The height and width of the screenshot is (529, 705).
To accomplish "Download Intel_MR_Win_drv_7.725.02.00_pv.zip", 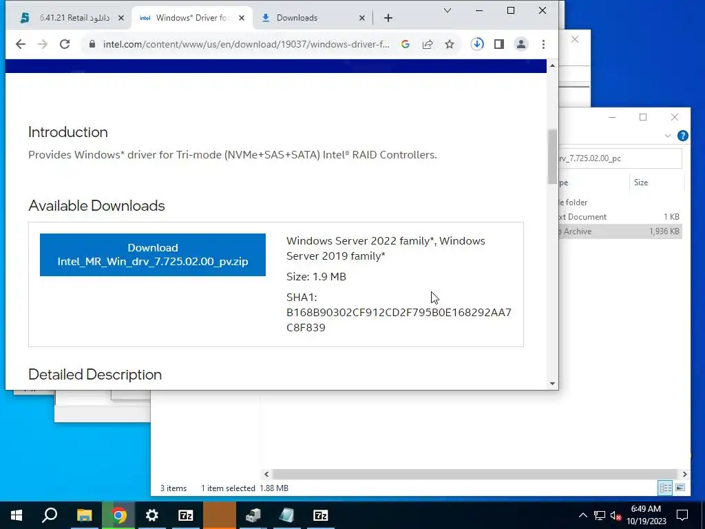I will click(x=153, y=255).
